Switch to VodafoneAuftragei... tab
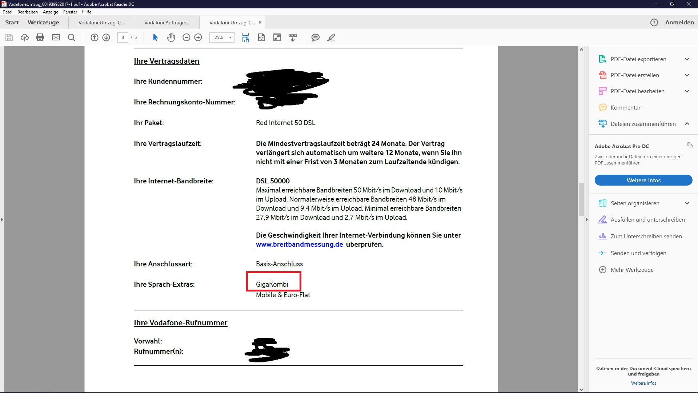This screenshot has height=393, width=698. pos(167,23)
